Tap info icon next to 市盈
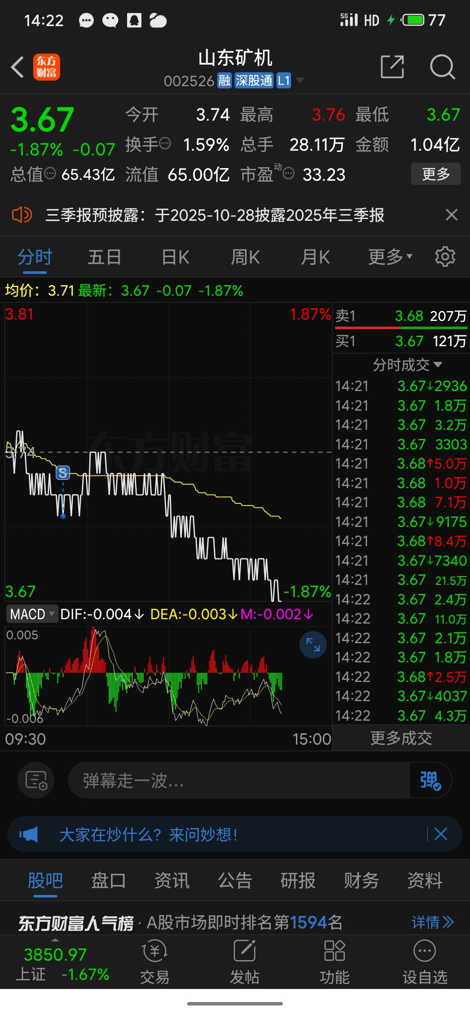The width and height of the screenshot is (470, 1019). point(289,174)
